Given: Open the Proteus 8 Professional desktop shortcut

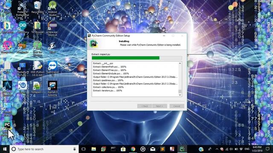Looking at the screenshot, I should click(23, 8).
